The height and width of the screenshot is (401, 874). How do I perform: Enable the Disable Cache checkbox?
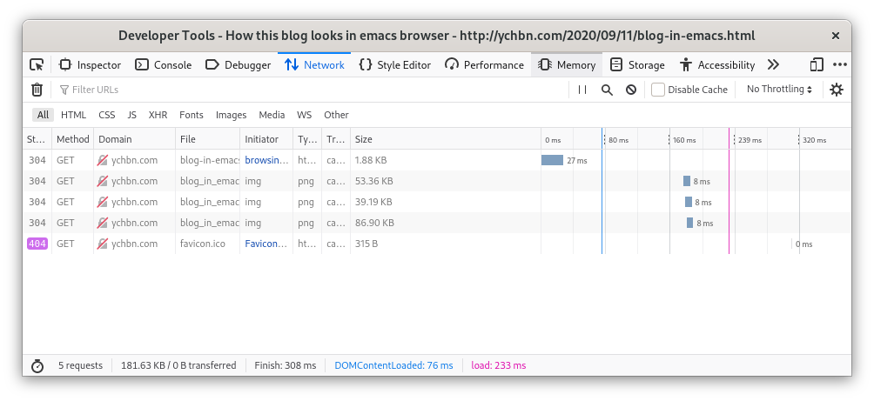pos(658,90)
